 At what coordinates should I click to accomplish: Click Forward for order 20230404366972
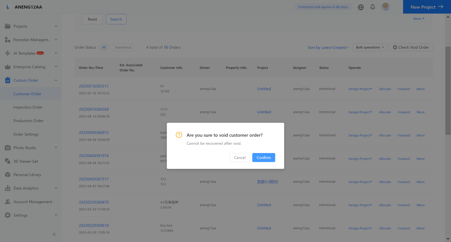tap(404, 135)
